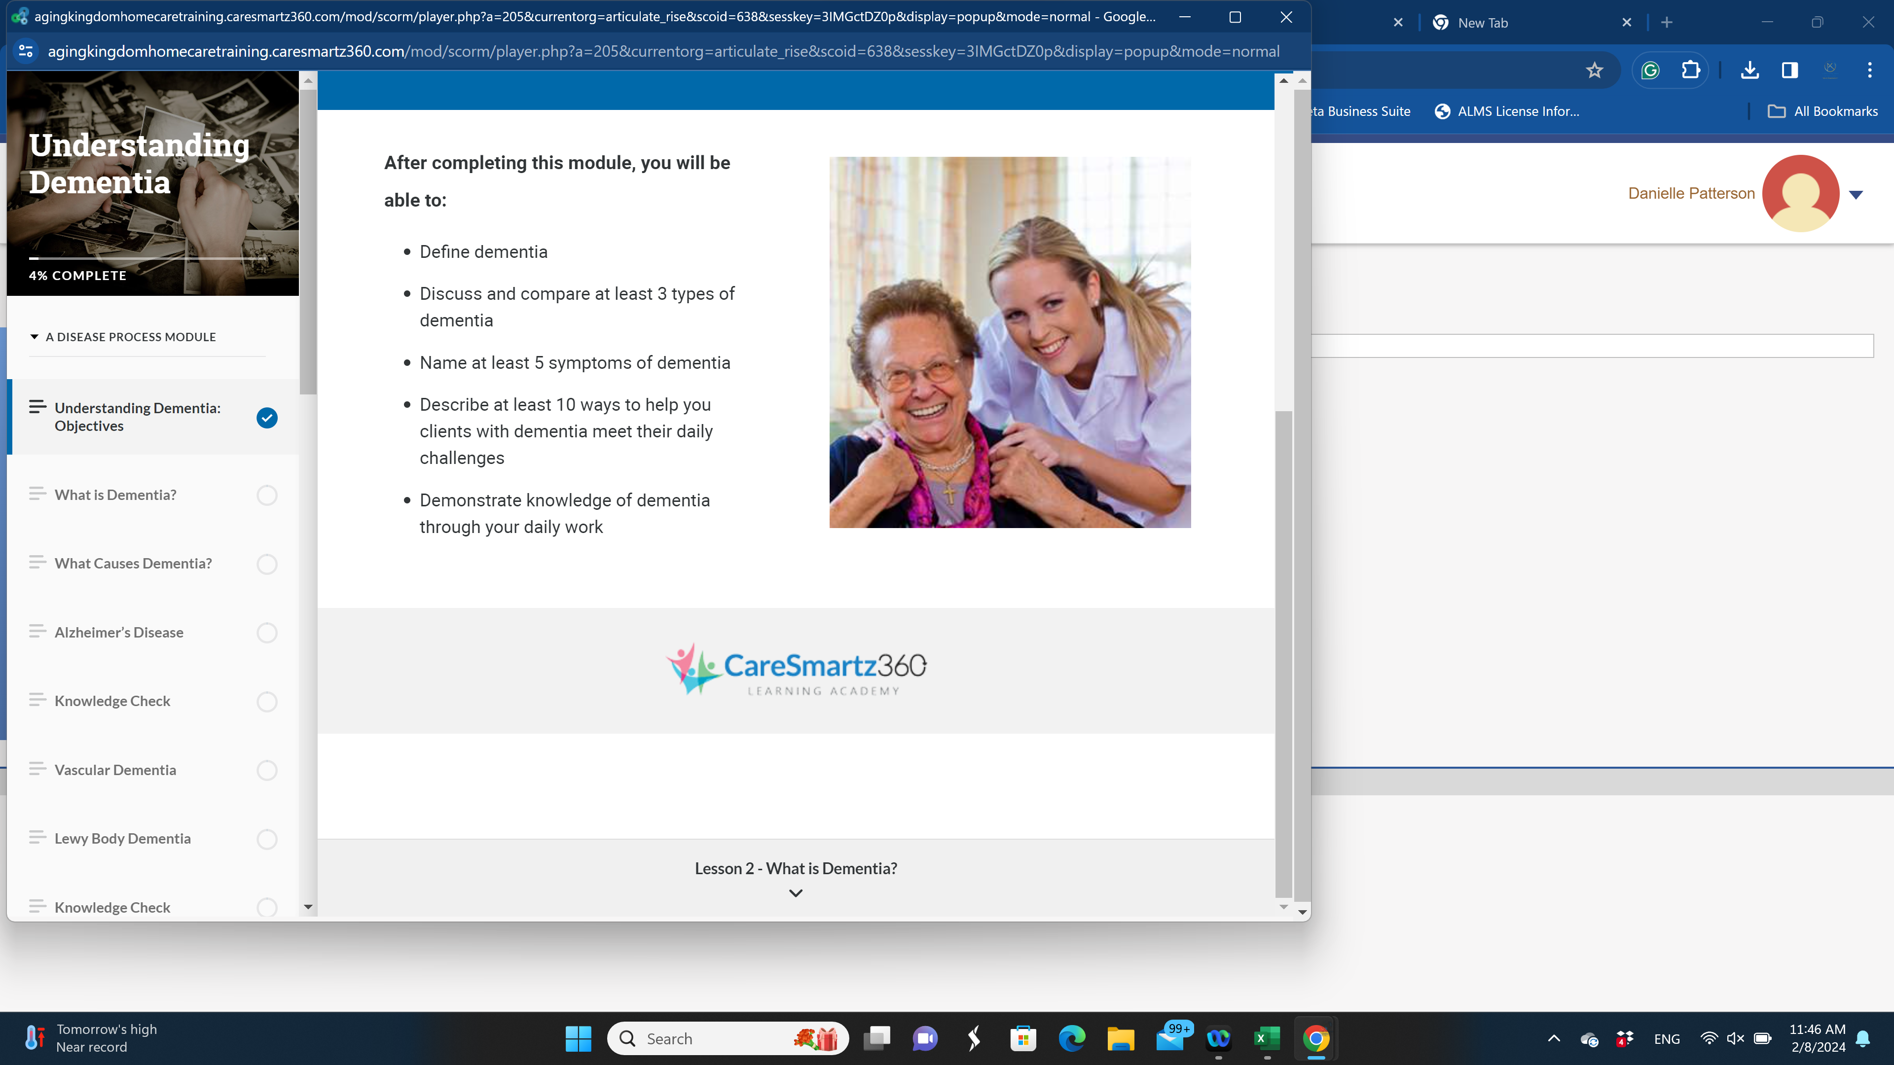Toggle the Chrome side panel icon
The image size is (1894, 1065).
[1789, 71]
